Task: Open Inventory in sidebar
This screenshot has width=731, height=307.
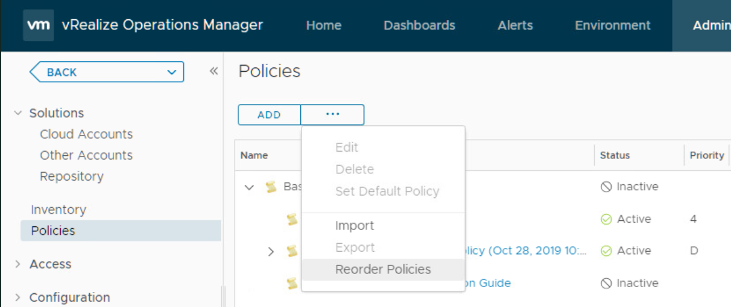Action: 59,209
